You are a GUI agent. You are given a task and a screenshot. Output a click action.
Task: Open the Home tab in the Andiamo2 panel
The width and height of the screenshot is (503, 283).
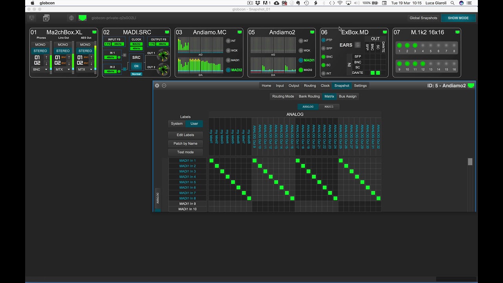pyautogui.click(x=266, y=86)
